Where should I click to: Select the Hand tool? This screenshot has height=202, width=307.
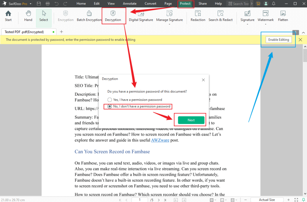pos(28,16)
